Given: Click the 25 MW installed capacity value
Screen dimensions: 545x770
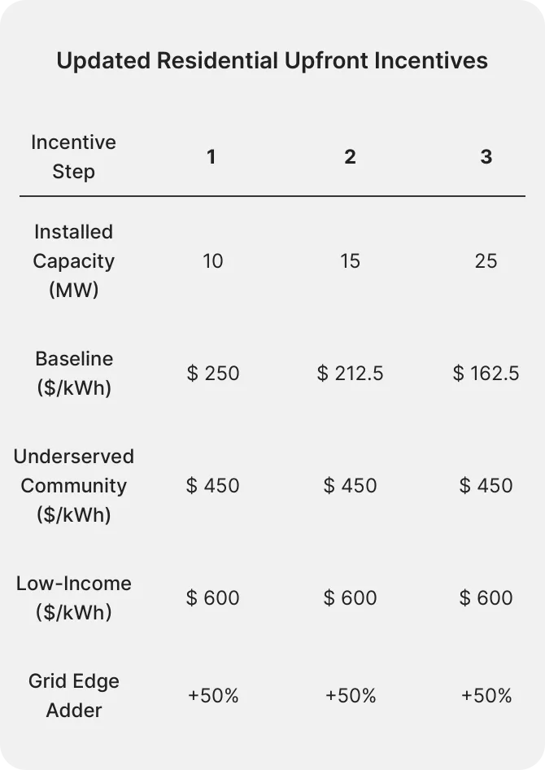Looking at the screenshot, I should (486, 261).
